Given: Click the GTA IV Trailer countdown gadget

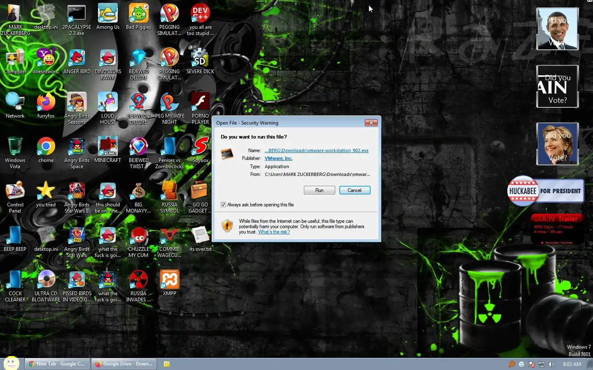Looking at the screenshot, I should (557, 229).
